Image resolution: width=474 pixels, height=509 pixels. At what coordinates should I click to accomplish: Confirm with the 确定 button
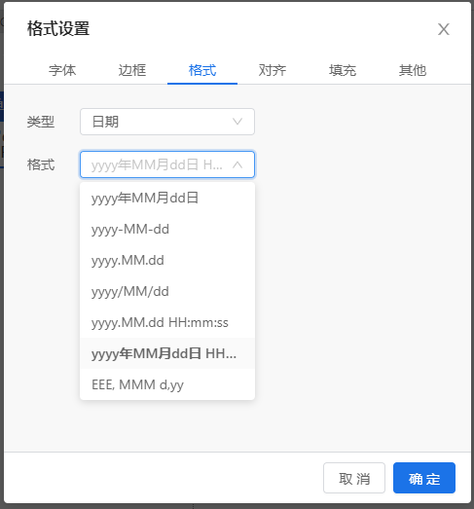pyautogui.click(x=424, y=478)
